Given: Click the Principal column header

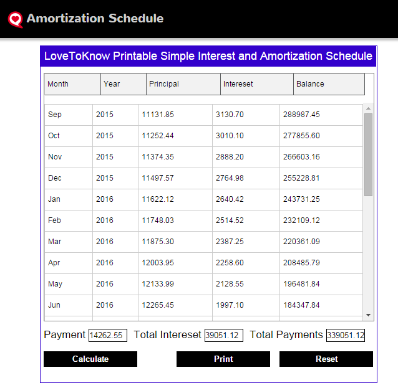Looking at the screenshot, I should pos(183,84).
